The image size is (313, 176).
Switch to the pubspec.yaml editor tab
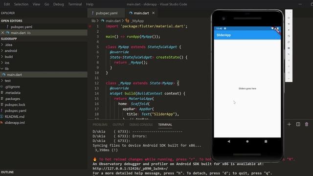click(107, 13)
